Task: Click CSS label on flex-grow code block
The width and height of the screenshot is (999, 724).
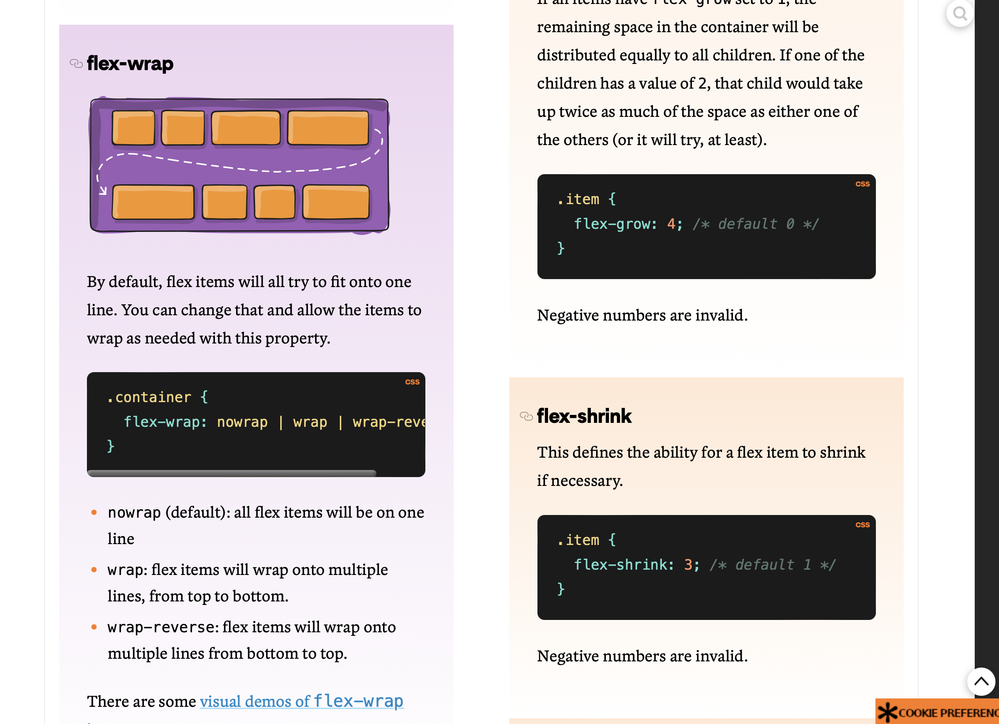Action: click(862, 184)
